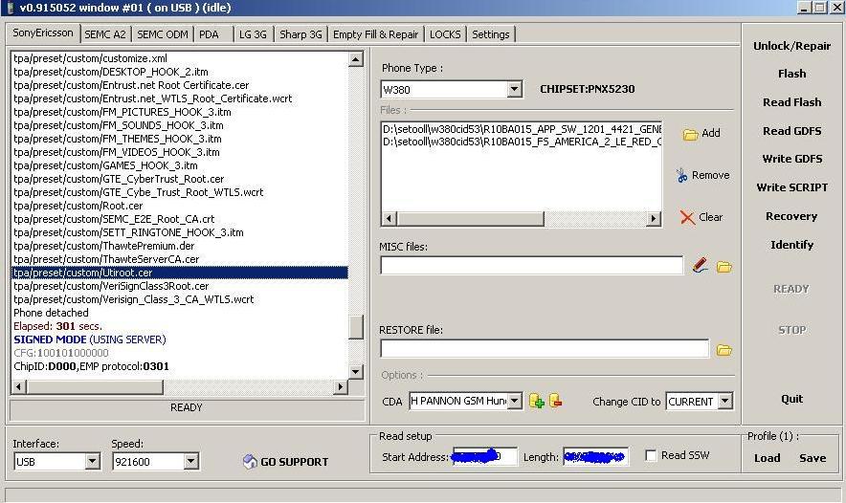Click the log scroll down arrow
This screenshot has width=846, height=503.
(356, 371)
